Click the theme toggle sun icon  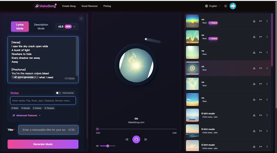[225, 6]
